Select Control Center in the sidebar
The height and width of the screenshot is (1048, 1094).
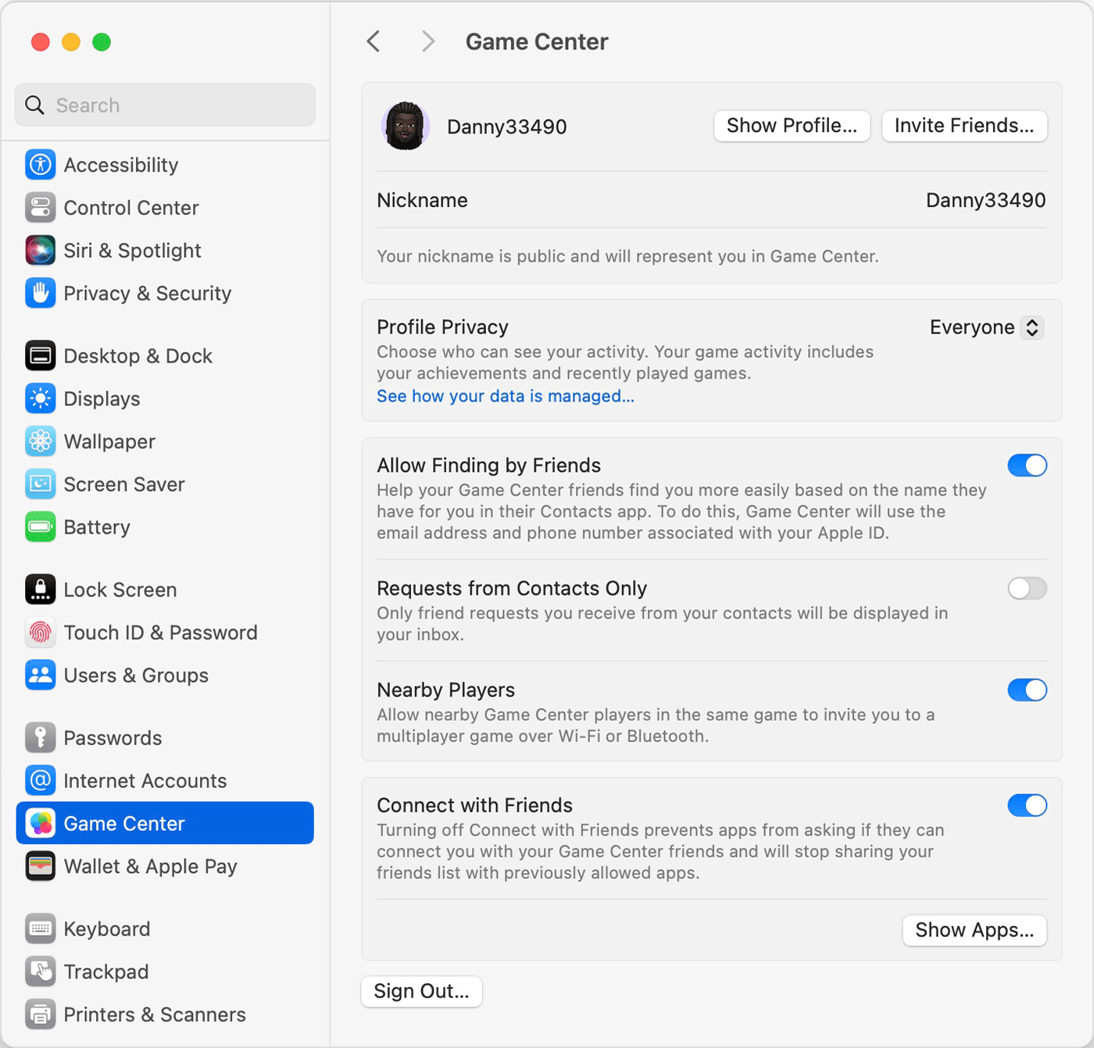131,208
